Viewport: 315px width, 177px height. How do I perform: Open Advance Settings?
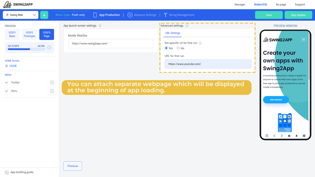pyautogui.click(x=145, y=15)
